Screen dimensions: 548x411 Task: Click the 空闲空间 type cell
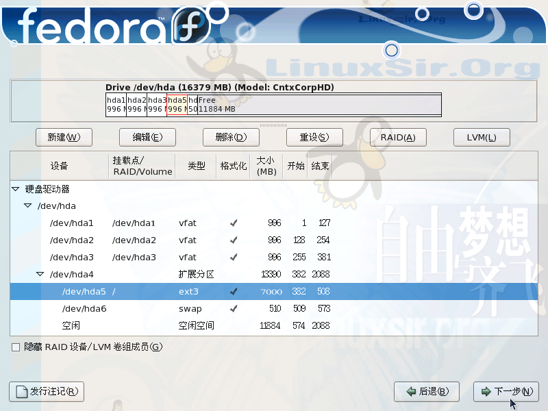click(x=196, y=326)
